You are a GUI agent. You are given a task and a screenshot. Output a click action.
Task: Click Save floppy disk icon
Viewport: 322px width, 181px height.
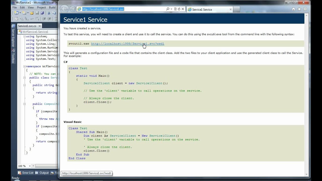37,13
